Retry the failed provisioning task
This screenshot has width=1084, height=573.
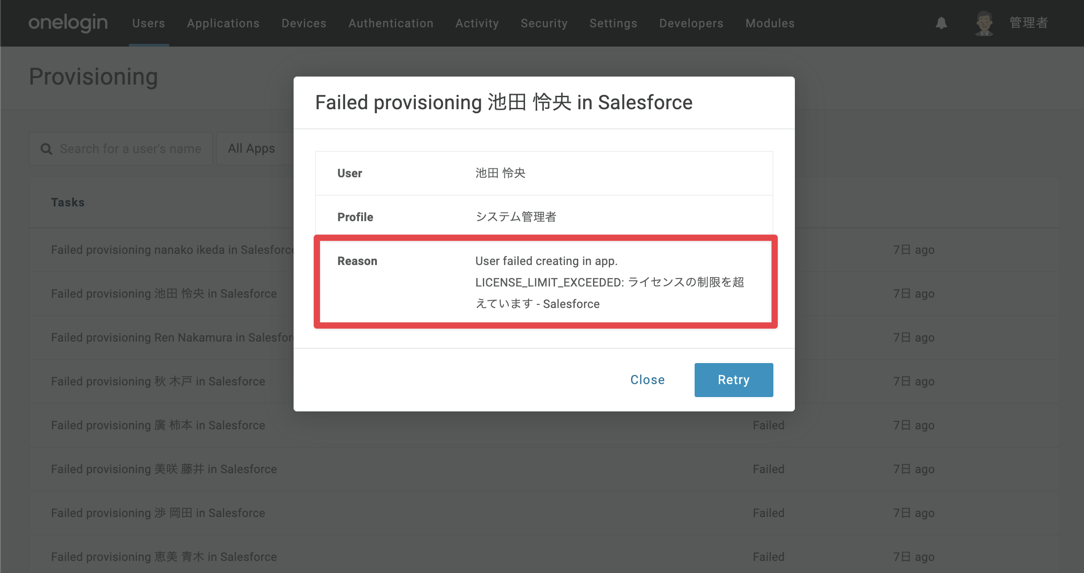point(734,380)
